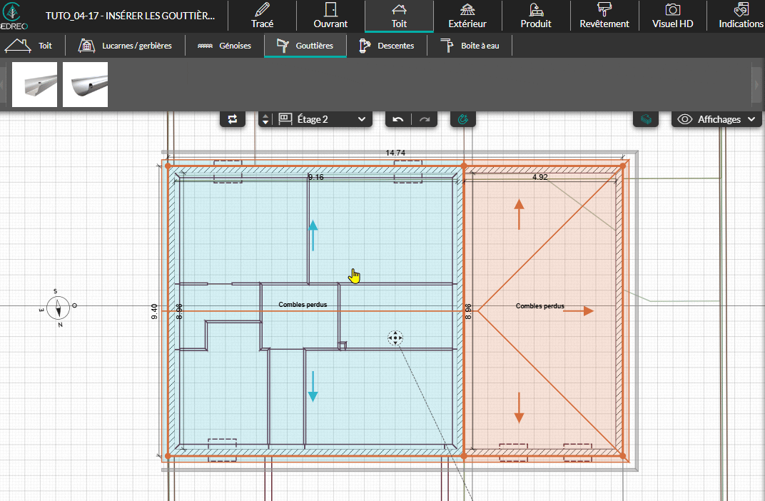Click the floor level up/down stepper
765x501 pixels.
click(x=265, y=119)
